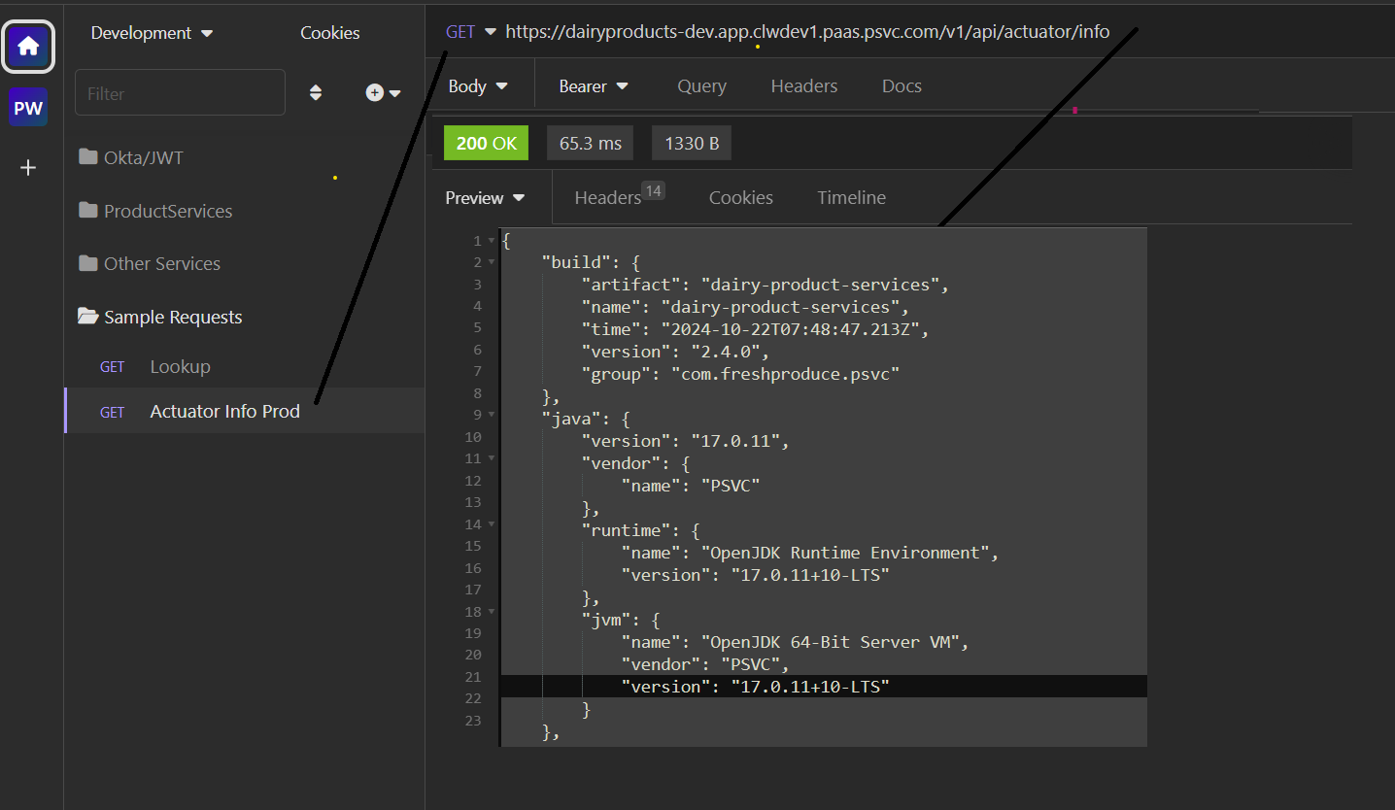
Task: Click the Other Services folder icon
Action: tap(88, 263)
